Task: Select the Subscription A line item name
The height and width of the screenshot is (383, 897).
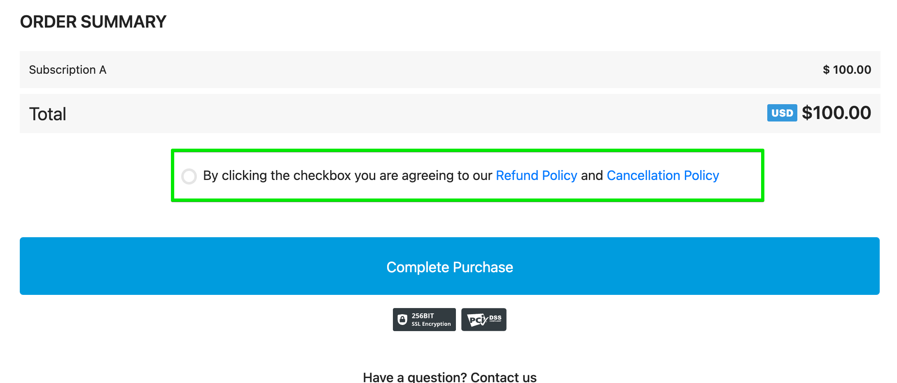Action: click(68, 70)
